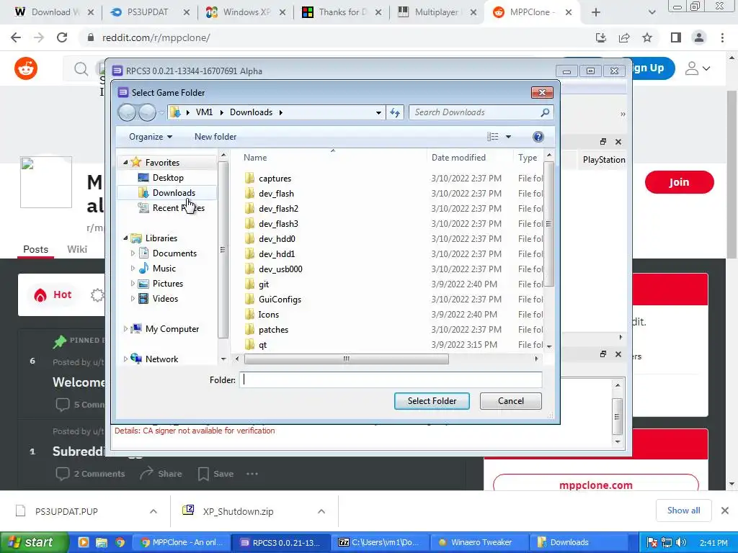Open the Desktop favorite in the dialog sidebar

point(161,178)
